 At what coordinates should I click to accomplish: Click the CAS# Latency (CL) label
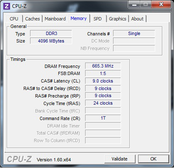61,81
